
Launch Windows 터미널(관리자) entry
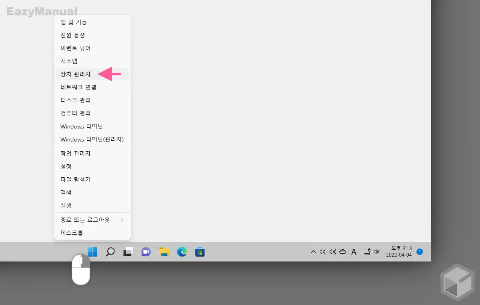92,139
